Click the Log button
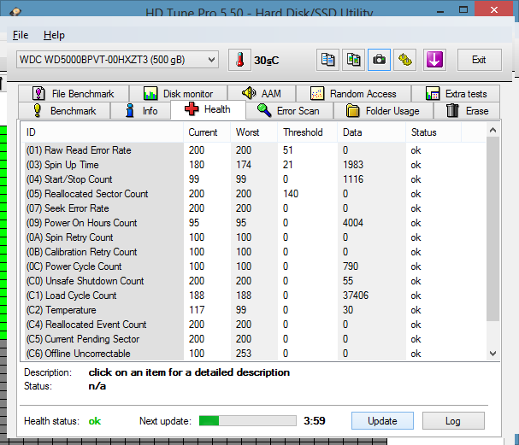This screenshot has height=445, width=519. pyautogui.click(x=453, y=421)
